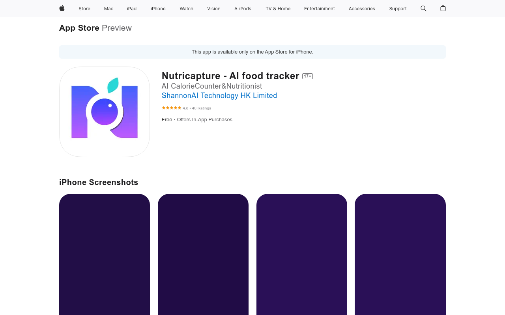This screenshot has width=505, height=315.
Task: Click the Offers In-App Purchases text
Action: (x=204, y=120)
